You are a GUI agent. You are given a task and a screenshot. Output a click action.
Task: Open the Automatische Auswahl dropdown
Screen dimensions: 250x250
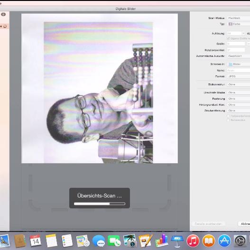239,56
